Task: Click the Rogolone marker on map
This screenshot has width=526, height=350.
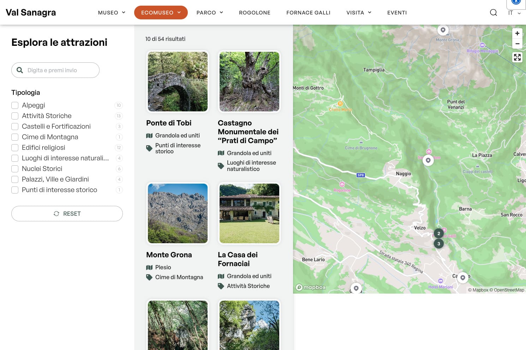Action: (x=342, y=185)
